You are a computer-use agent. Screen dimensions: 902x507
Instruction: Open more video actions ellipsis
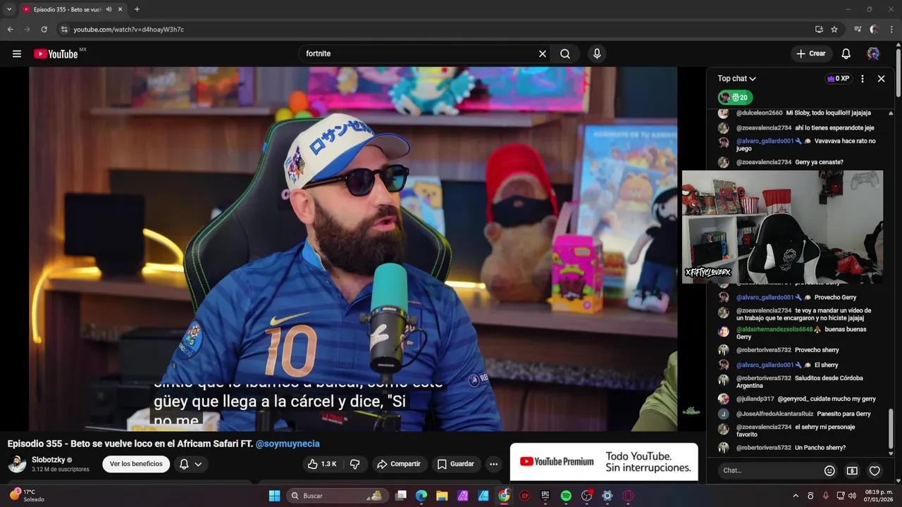[x=493, y=464]
